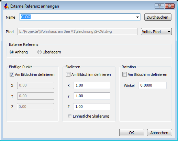Click the Skalieren X value field
Image resolution: width=178 pixels, height=141 pixels.
click(x=92, y=85)
